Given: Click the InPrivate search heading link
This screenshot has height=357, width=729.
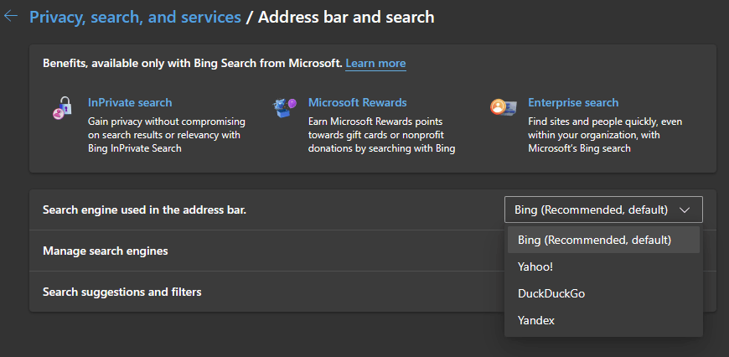Looking at the screenshot, I should tap(130, 103).
